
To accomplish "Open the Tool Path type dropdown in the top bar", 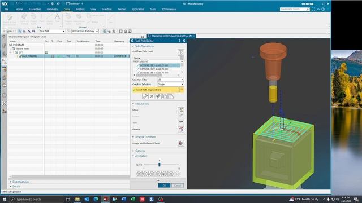I will coord(53,31).
